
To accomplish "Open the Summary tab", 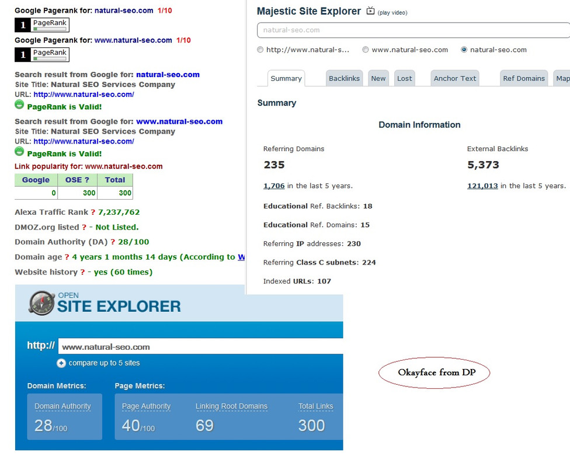I will tap(286, 78).
